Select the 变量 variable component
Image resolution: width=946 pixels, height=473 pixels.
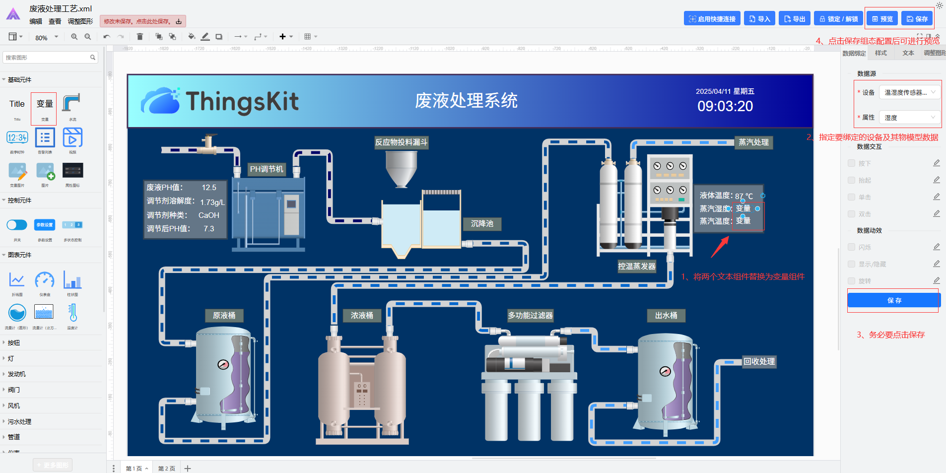pos(44,108)
